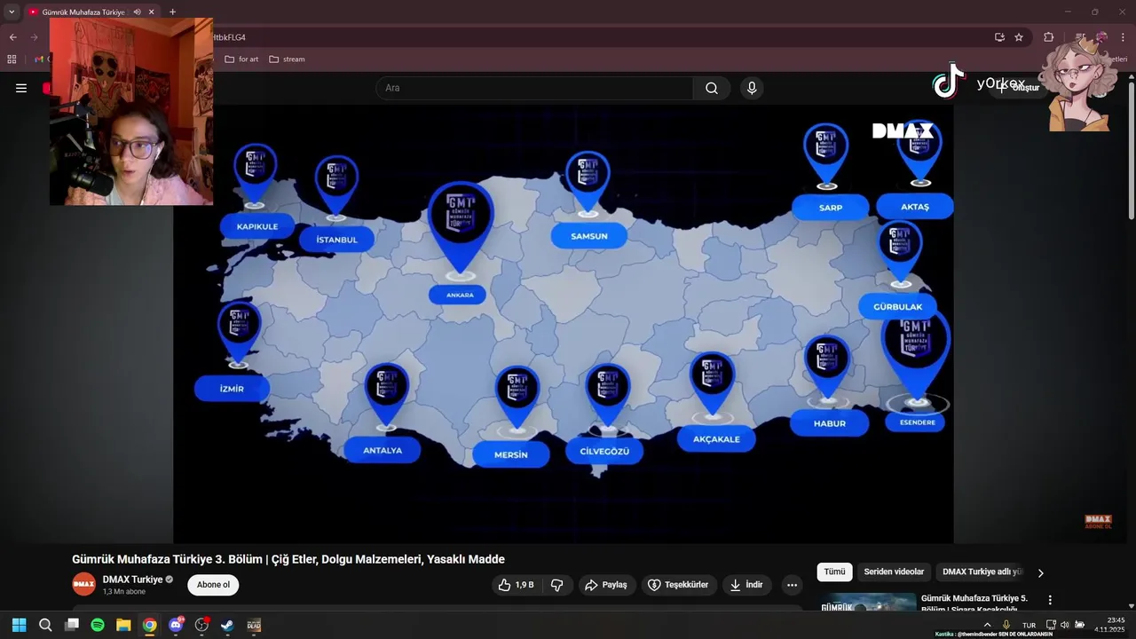Click the '1,3 Mn abone' subscriber count
1136x639 pixels.
(x=123, y=592)
